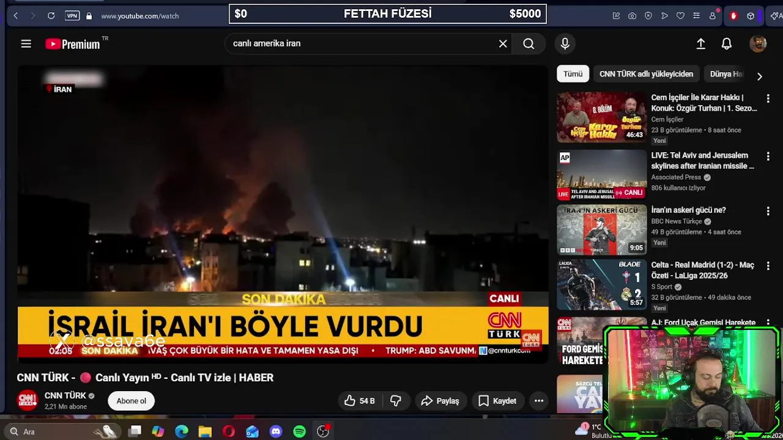The height and width of the screenshot is (440, 783).
Task: Open options for Celta - Real Madrid video
Action: (x=768, y=266)
